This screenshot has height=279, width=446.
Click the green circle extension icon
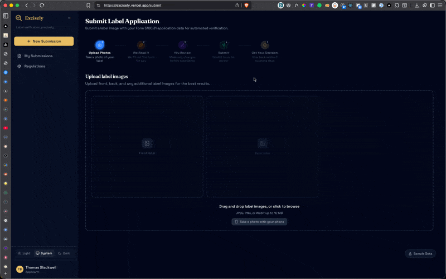tap(319, 6)
